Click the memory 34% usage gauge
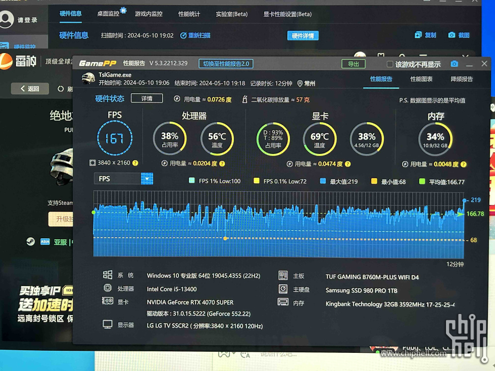 [x=435, y=139]
